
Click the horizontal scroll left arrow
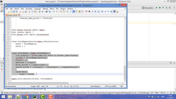(7, 83)
